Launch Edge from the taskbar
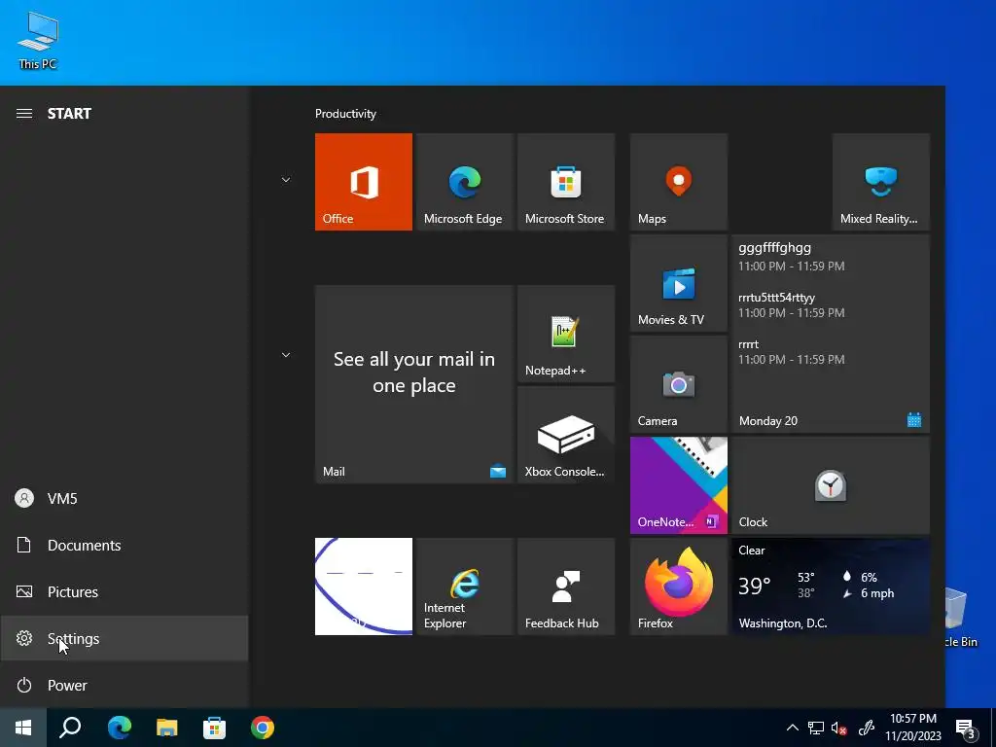Image resolution: width=996 pixels, height=747 pixels. coord(119,728)
